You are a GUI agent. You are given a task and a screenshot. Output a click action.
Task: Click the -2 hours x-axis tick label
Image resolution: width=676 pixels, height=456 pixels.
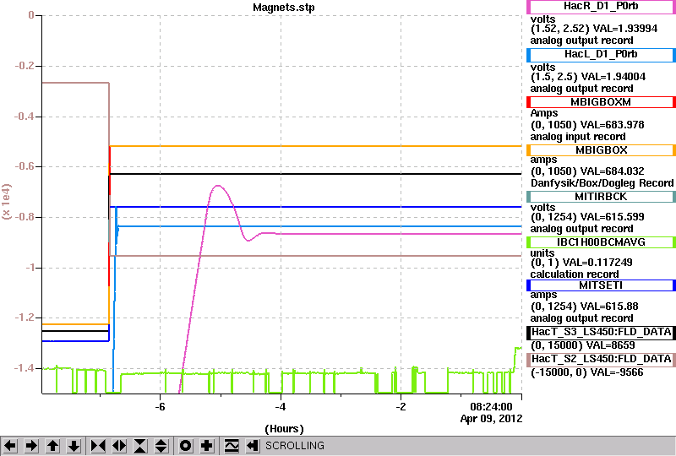click(x=401, y=407)
